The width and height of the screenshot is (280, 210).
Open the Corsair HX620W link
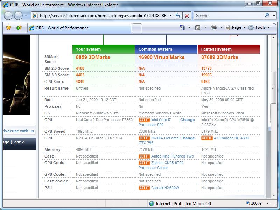point(165,188)
